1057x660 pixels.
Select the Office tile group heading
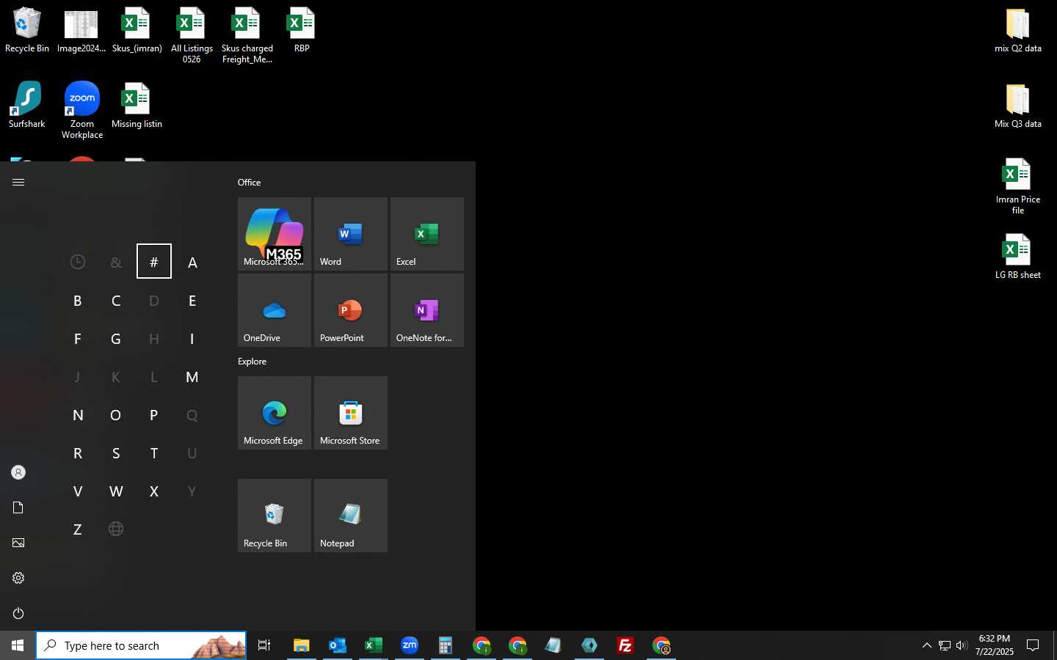point(249,183)
